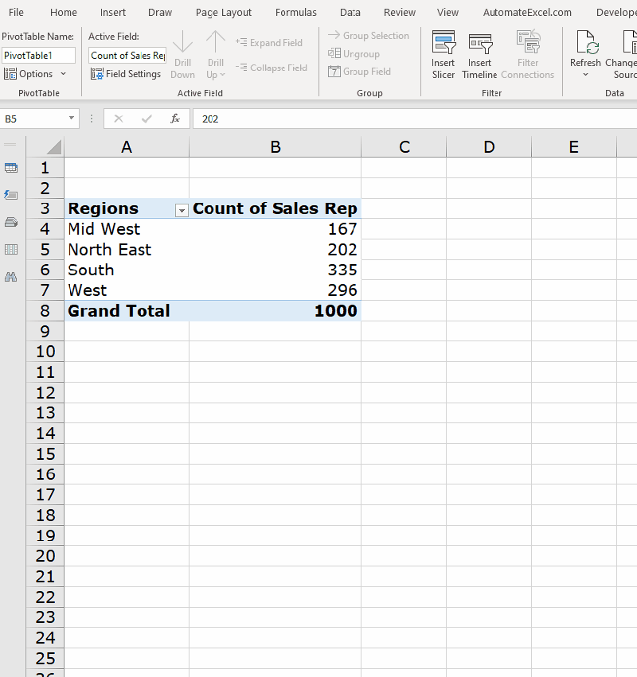
Task: Open the Regions filter dropdown
Action: click(181, 210)
